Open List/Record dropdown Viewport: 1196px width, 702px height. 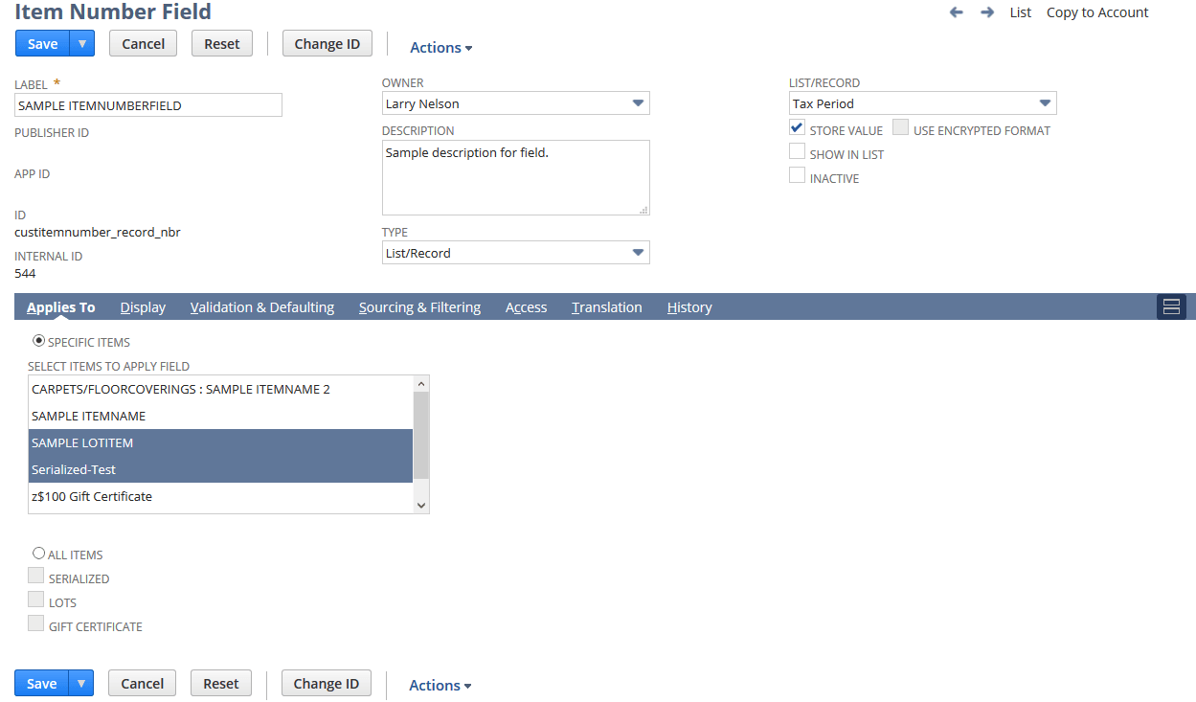point(1045,103)
